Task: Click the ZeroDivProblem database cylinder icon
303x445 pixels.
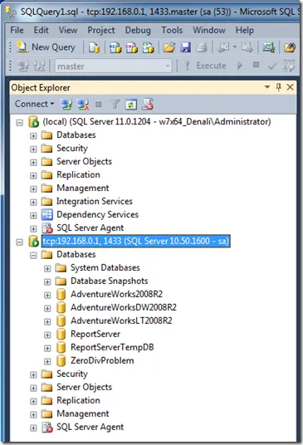Action: coord(61,360)
